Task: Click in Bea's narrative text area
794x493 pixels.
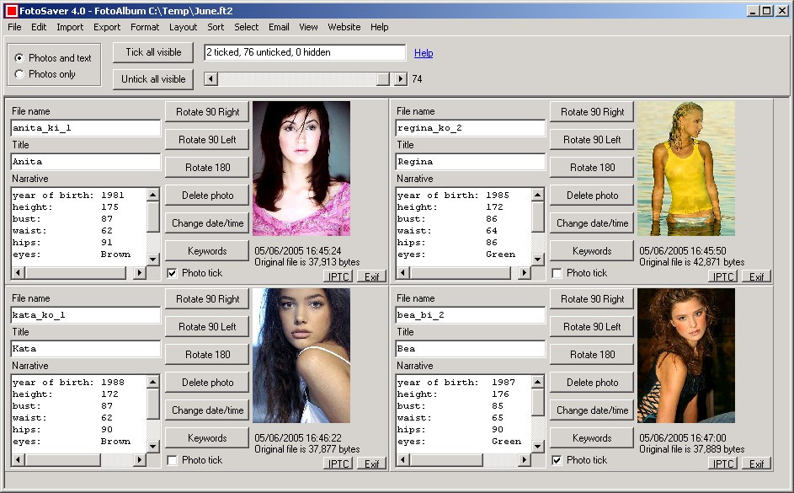Action: (463, 414)
